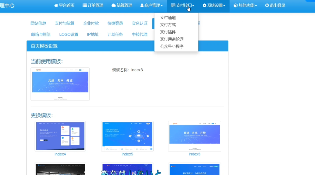The height and width of the screenshot is (175, 315).
Task: Switch to the 网站信息 tab
Action: tap(38, 23)
